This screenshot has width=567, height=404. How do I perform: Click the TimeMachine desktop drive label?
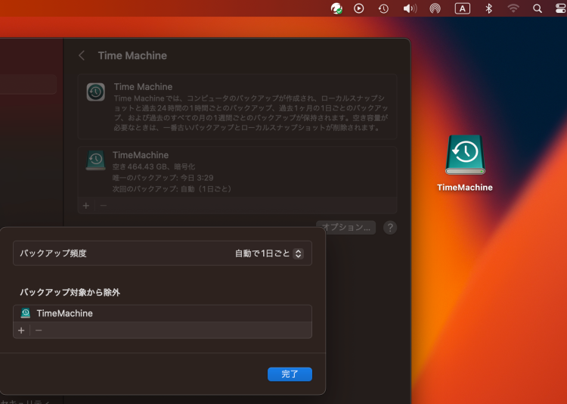(465, 187)
